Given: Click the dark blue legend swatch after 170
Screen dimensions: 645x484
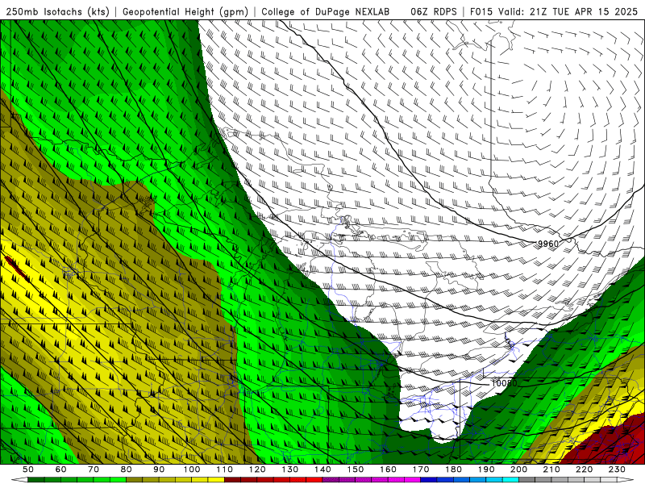Looking at the screenshot, I should click(x=429, y=479).
